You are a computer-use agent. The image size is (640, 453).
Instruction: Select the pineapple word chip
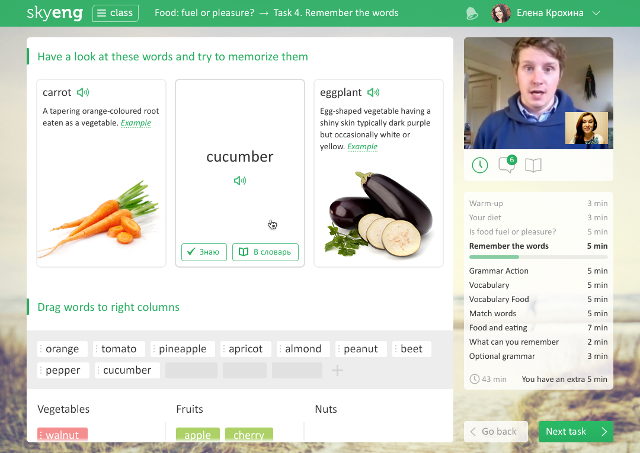[183, 349]
